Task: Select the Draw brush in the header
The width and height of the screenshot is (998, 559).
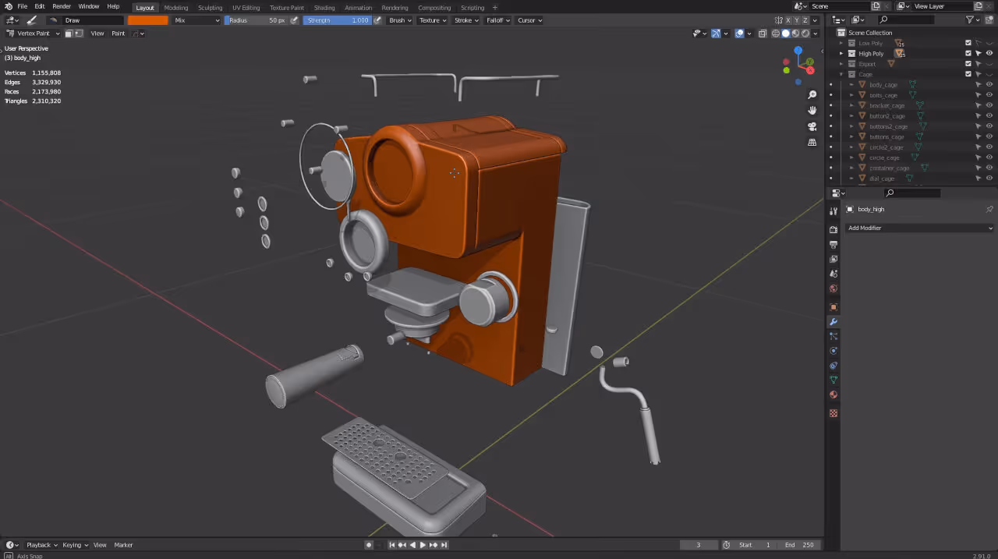Action: point(73,20)
